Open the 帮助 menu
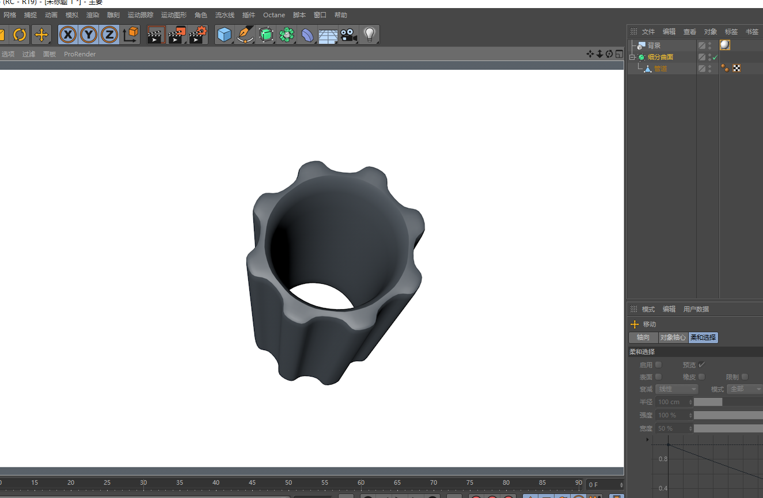This screenshot has width=763, height=498. pos(341,15)
